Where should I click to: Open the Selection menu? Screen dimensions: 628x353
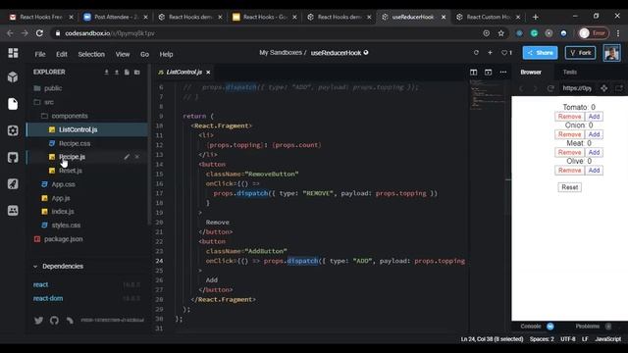(91, 54)
